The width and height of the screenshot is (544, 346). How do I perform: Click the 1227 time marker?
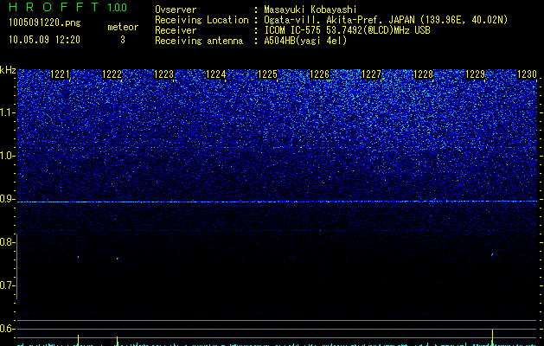pos(371,74)
